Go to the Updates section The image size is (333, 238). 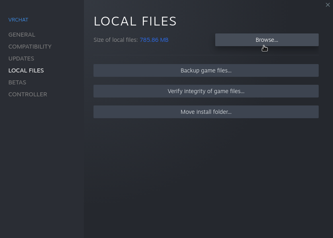[21, 59]
